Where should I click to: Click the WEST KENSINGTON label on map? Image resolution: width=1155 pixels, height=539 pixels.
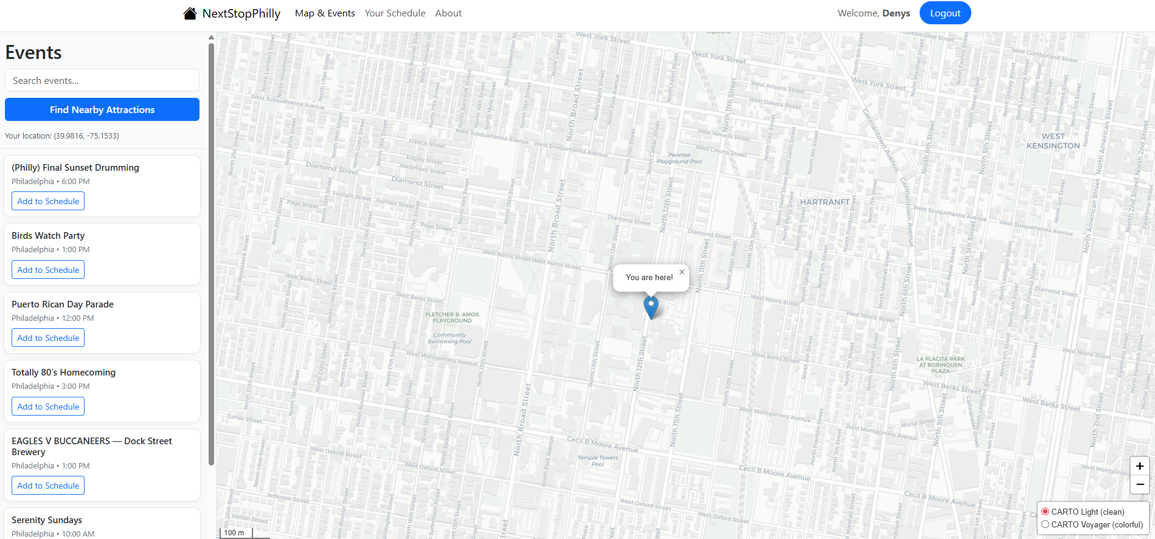pyautogui.click(x=1053, y=141)
